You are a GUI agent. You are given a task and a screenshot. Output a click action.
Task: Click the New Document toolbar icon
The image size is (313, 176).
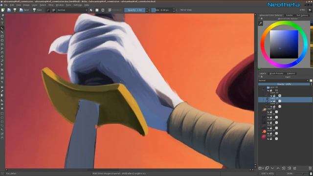tap(3, 10)
